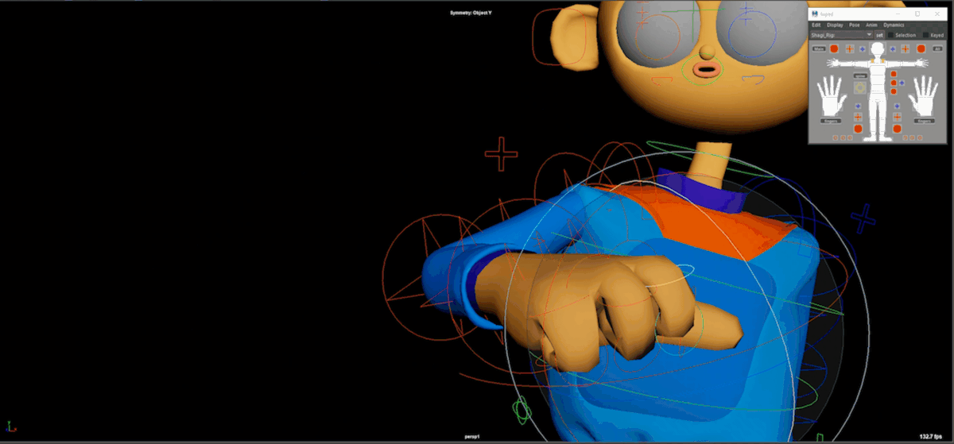This screenshot has width=954, height=444.
Task: Select the orange cross leg control on the left leg
Action: click(858, 116)
